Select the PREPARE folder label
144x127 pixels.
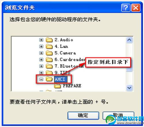coord(72,86)
